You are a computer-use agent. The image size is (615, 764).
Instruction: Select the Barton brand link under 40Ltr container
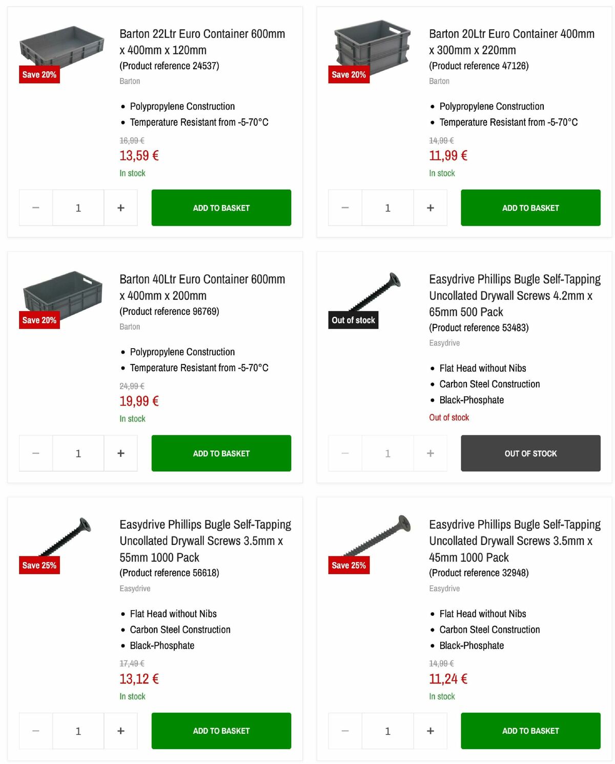pyautogui.click(x=130, y=327)
